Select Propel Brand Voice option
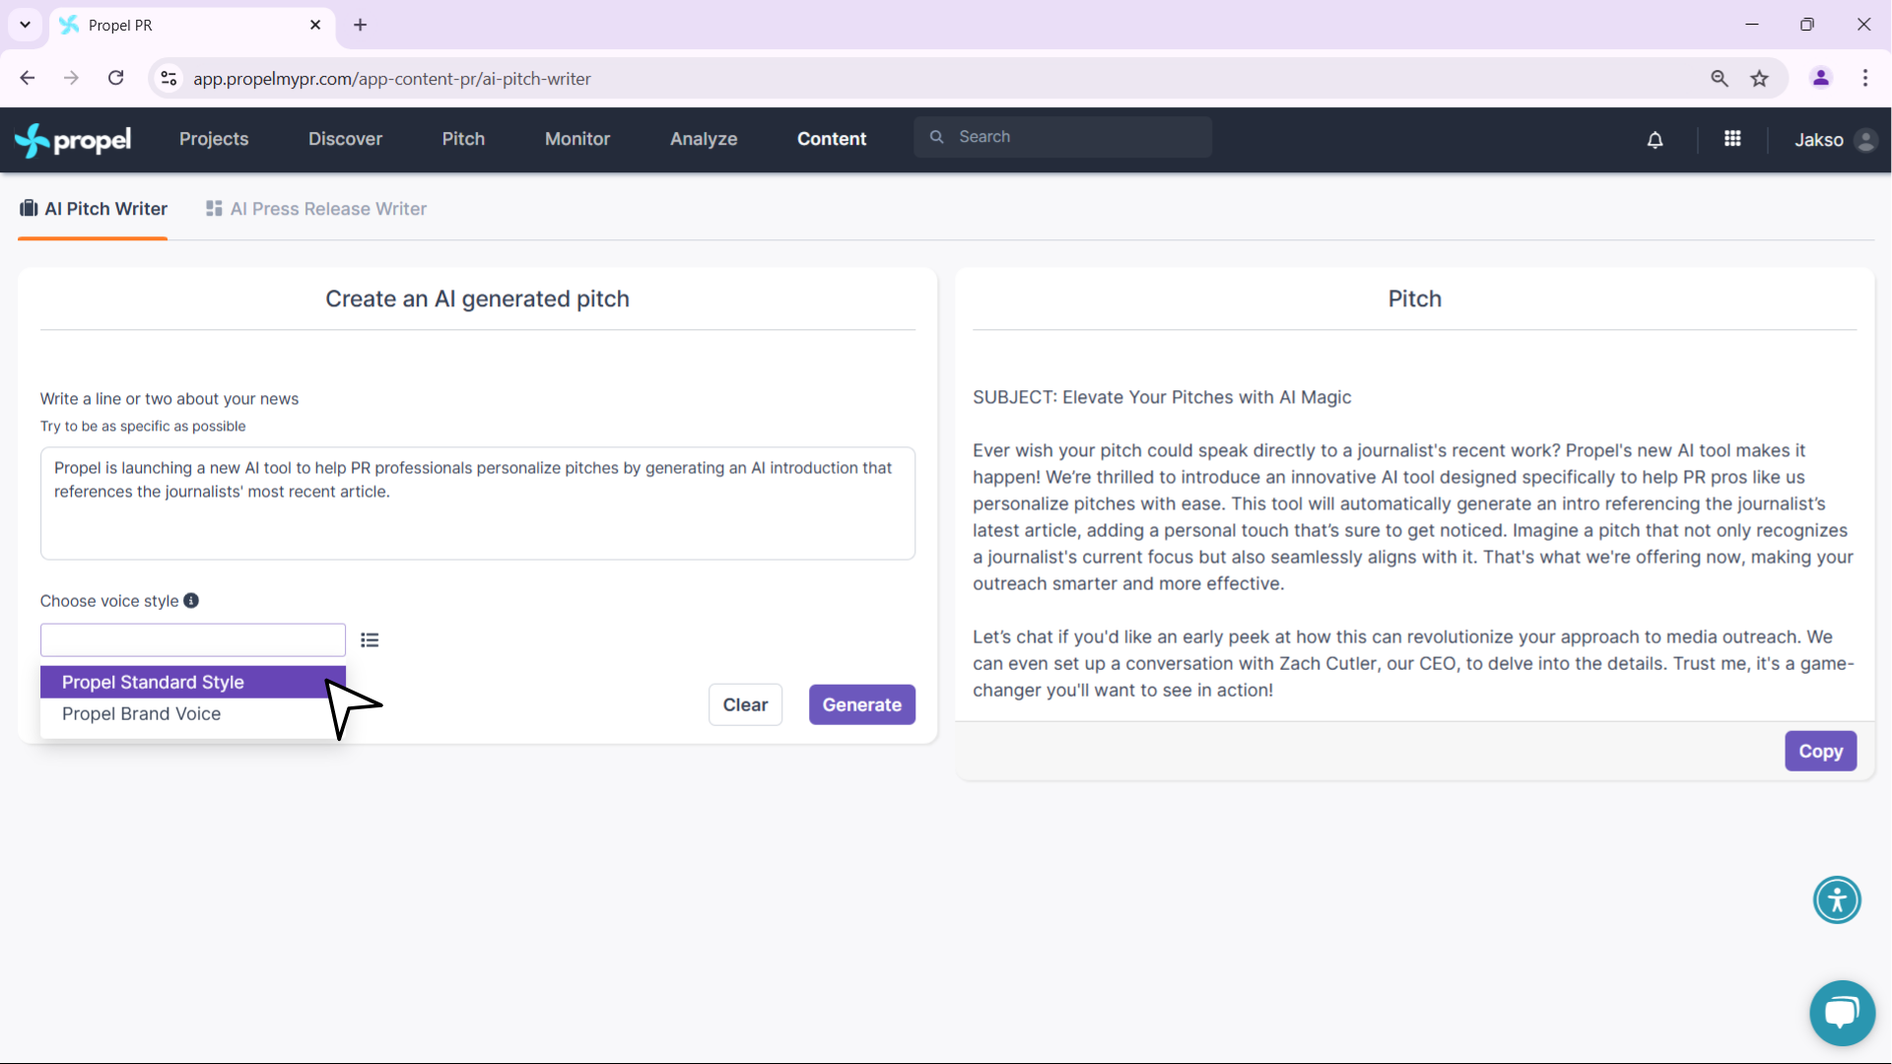The width and height of the screenshot is (1892, 1064). [x=193, y=714]
